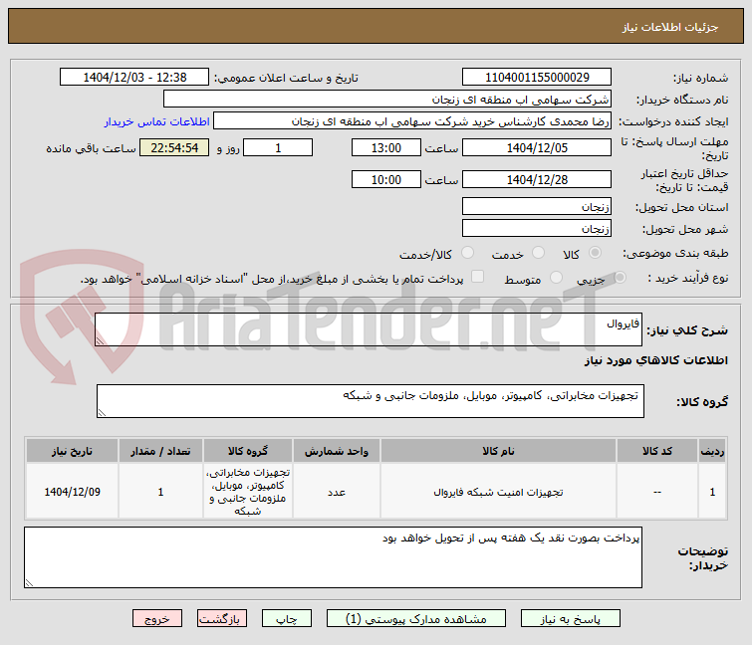Click the deadline time field 13:00
The height and width of the screenshot is (645, 752).
(x=386, y=147)
